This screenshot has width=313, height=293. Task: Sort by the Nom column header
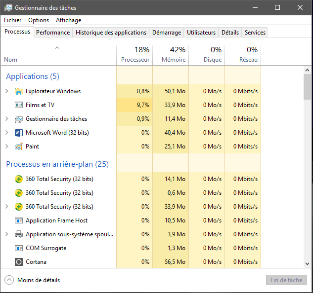(58, 55)
